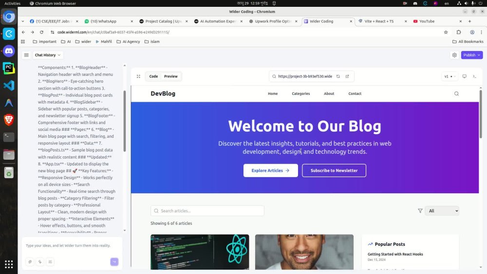
Task: Open Getting Started with React Hooks post
Action: point(395,254)
